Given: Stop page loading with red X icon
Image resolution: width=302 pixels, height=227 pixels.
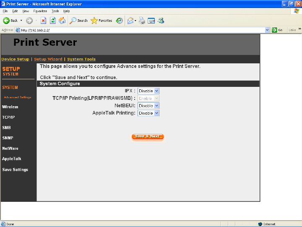Looking at the screenshot, I should (43, 21).
